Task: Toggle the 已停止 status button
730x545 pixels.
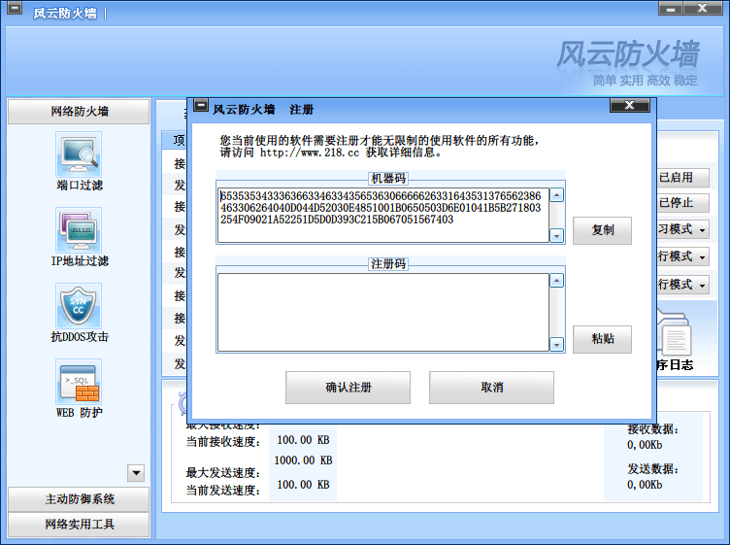Action: click(682, 204)
